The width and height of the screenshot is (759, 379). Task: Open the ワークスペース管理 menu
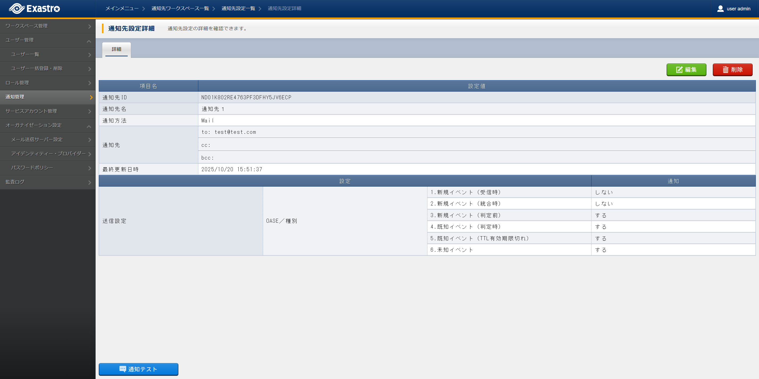click(x=27, y=26)
